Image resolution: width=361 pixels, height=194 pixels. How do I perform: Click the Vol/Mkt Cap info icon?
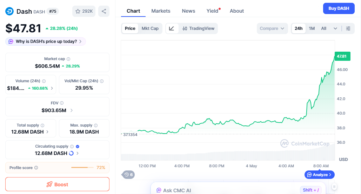102,81
